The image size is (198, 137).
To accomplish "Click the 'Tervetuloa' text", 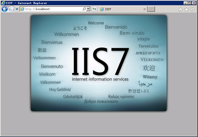I will click(148, 46).
